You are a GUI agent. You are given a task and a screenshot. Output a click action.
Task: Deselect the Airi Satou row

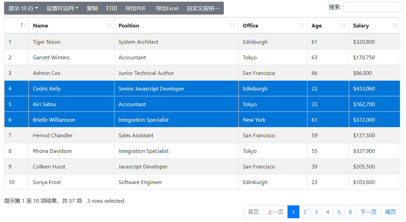202,104
